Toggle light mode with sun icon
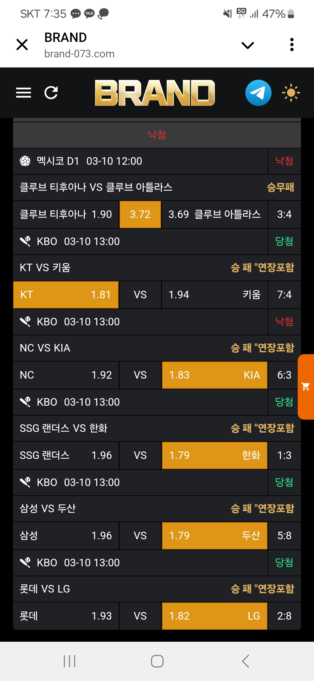 coord(291,93)
